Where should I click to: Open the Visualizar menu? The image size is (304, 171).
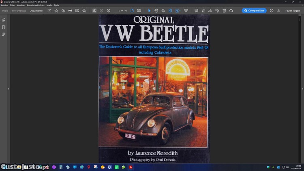click(x=21, y=5)
